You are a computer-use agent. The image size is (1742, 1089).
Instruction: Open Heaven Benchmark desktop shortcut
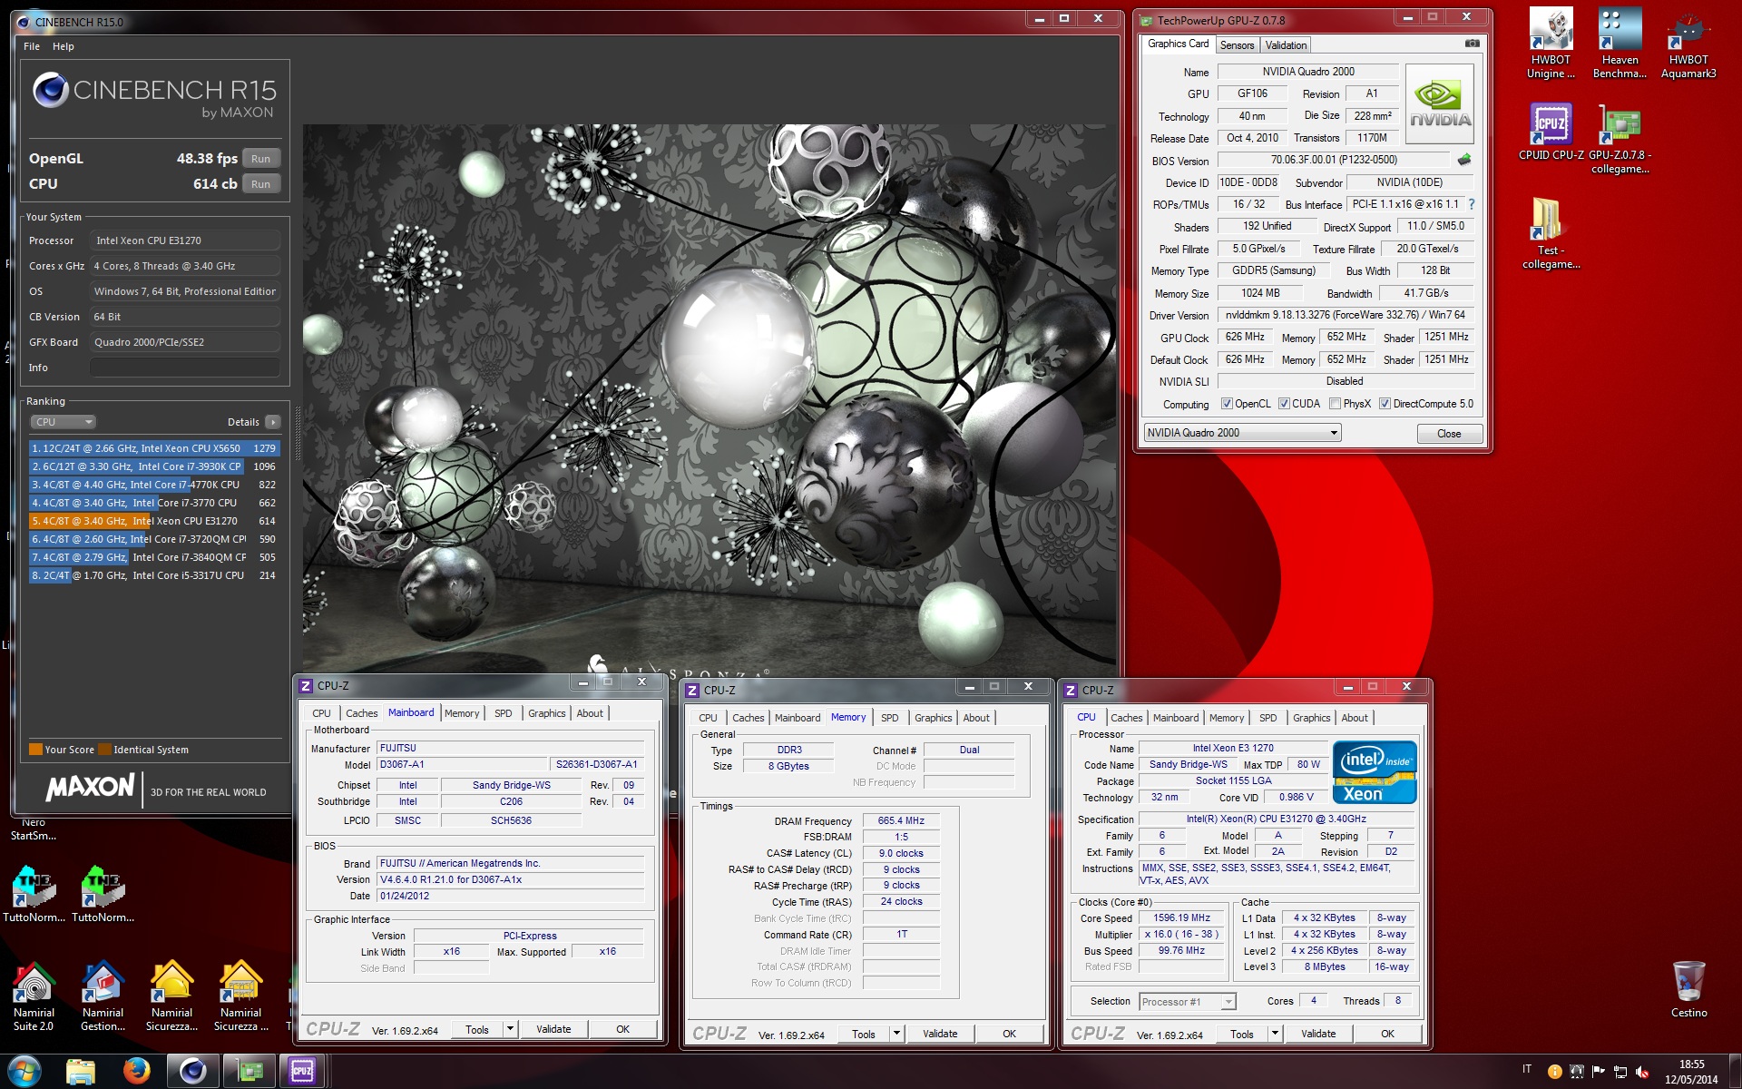[x=1620, y=43]
